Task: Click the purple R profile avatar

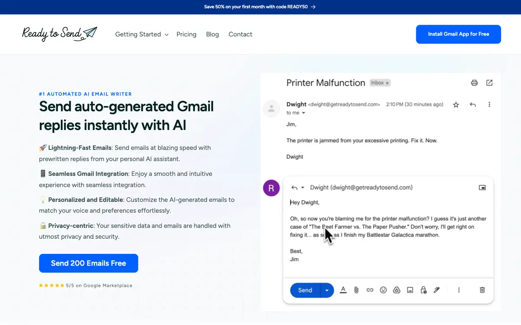Action: coord(271,188)
